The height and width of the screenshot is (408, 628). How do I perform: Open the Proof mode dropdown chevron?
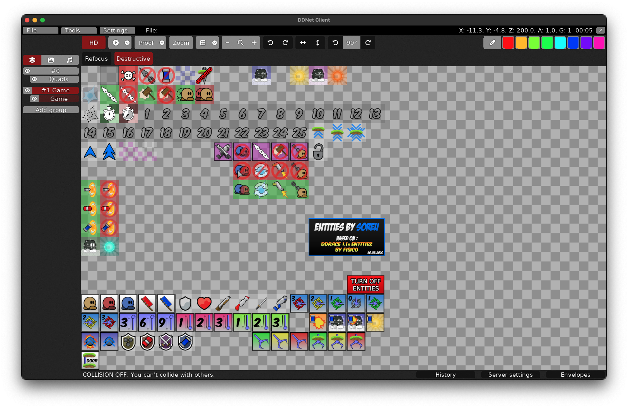(x=162, y=42)
